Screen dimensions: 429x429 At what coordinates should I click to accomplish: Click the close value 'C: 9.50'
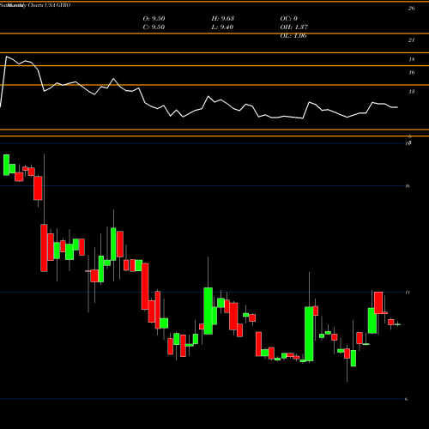tap(154, 27)
